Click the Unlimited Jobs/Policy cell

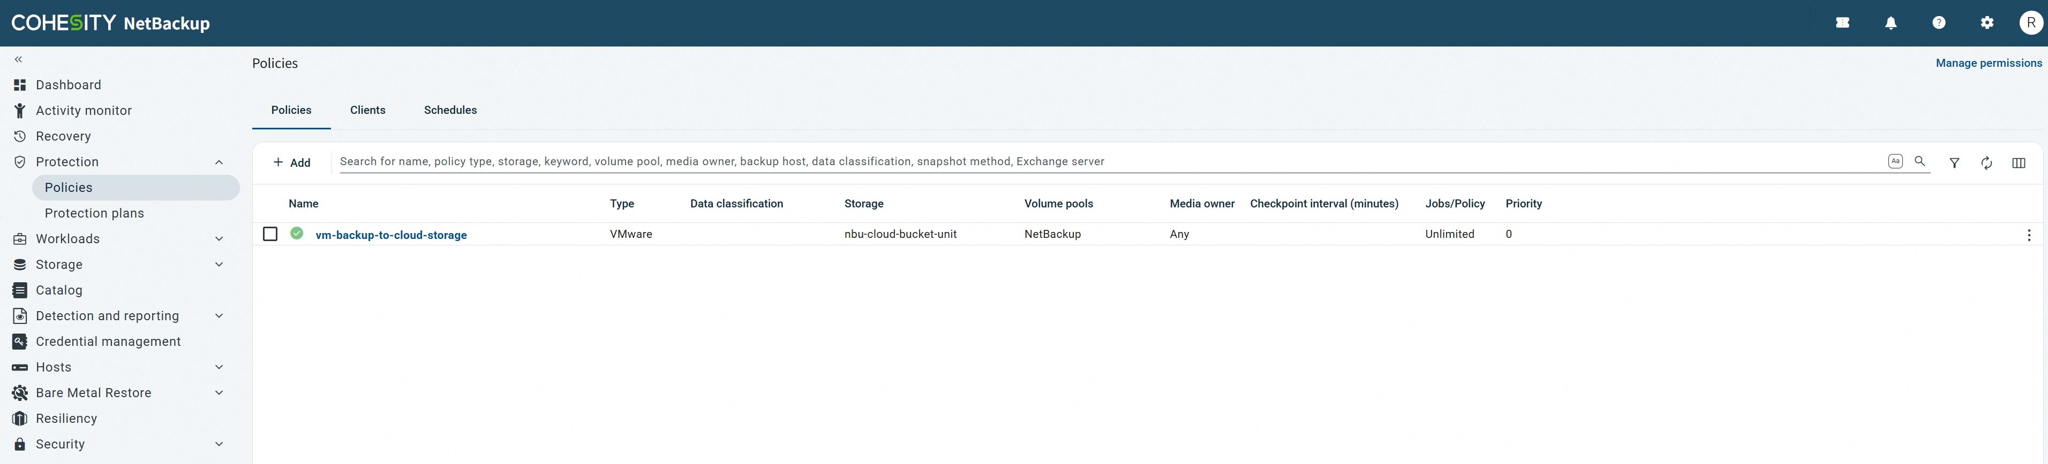click(x=1449, y=234)
